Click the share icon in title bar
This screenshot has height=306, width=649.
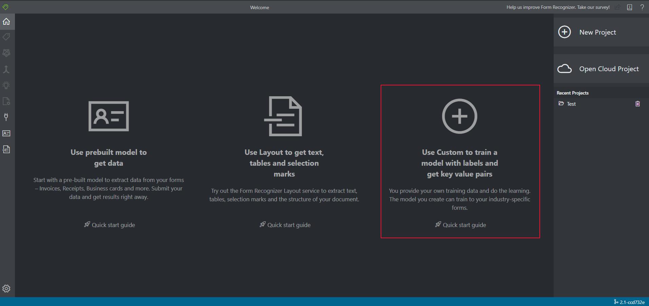click(617, 7)
